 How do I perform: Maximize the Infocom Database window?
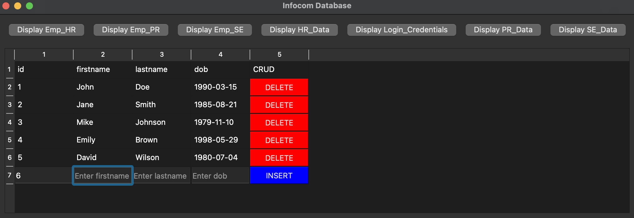pos(29,6)
